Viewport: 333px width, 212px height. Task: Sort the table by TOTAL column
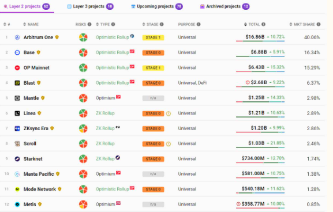pyautogui.click(x=252, y=24)
